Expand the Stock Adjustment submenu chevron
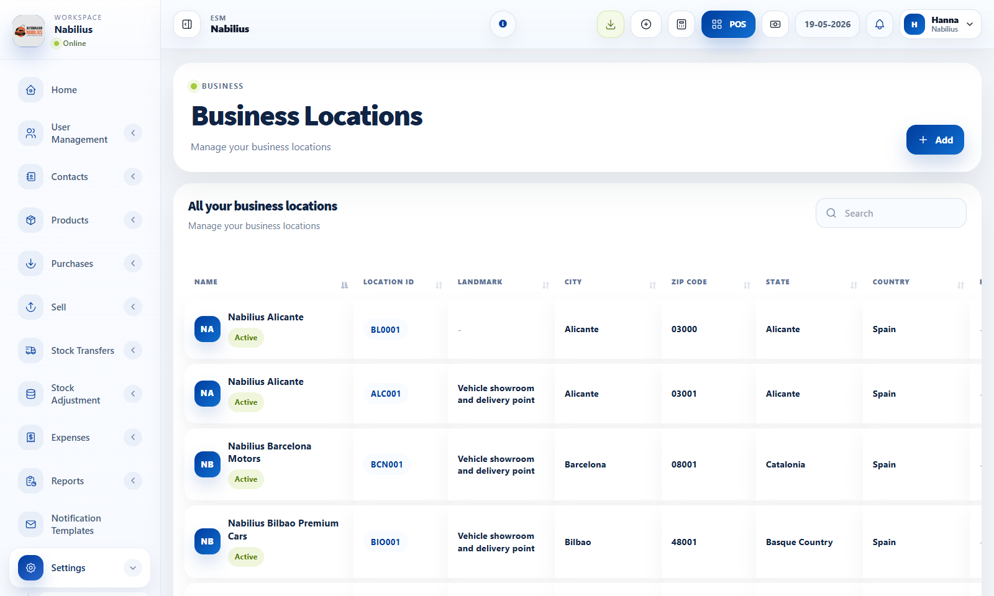Viewport: 994px width, 596px height. (133, 394)
